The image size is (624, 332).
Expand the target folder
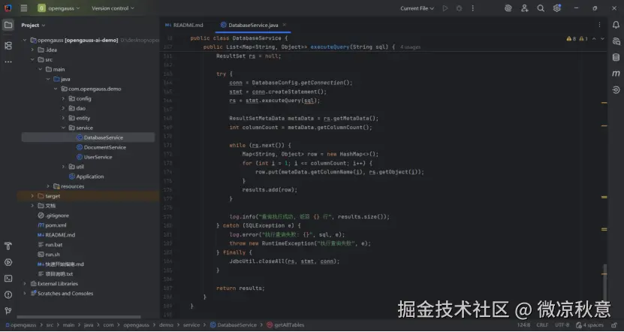[x=32, y=196]
